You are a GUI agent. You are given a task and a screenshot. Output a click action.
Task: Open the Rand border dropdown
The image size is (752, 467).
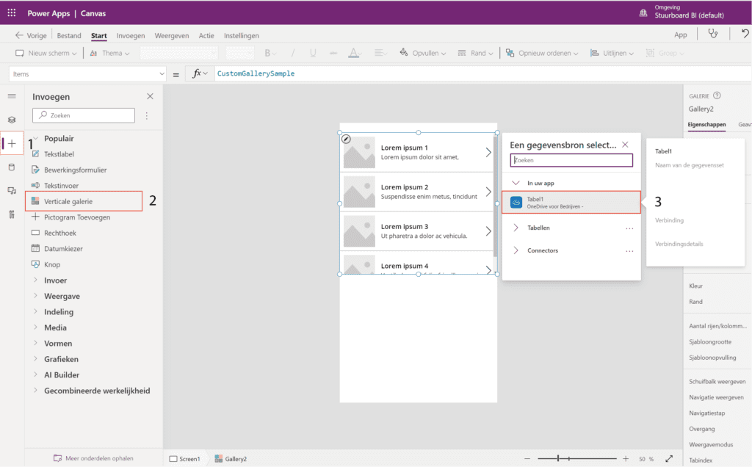coord(475,53)
